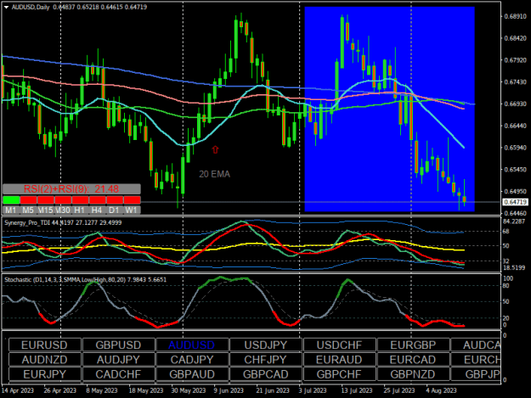Click the 0.66440 price scale value
The width and height of the screenshot is (531, 398).
(515, 126)
